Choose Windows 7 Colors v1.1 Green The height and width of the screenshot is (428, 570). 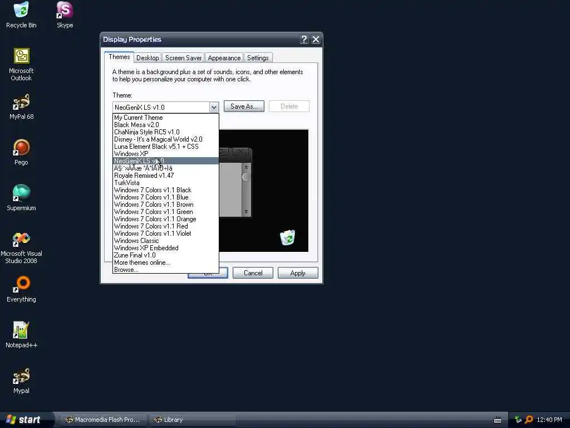click(166, 212)
